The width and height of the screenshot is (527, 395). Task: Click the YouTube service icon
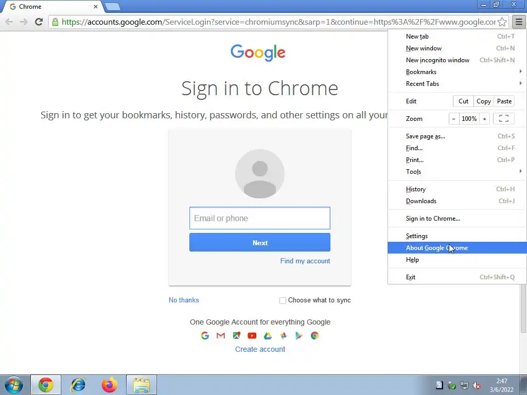tap(252, 335)
